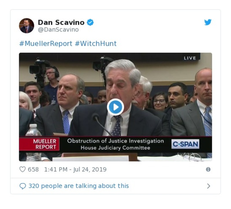The image size is (231, 209).
Task: Click the Dan Scavino display name
Action: [61, 22]
